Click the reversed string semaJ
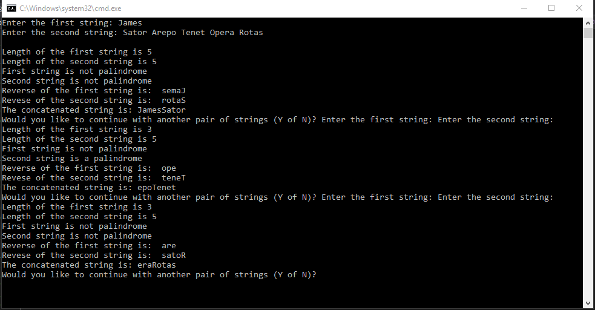This screenshot has width=595, height=310. (173, 91)
